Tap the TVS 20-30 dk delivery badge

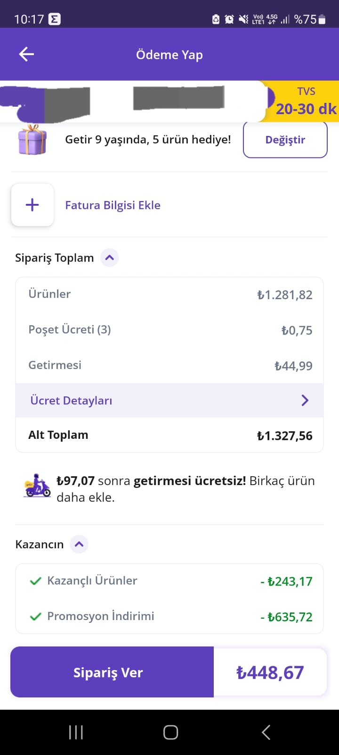pos(304,101)
